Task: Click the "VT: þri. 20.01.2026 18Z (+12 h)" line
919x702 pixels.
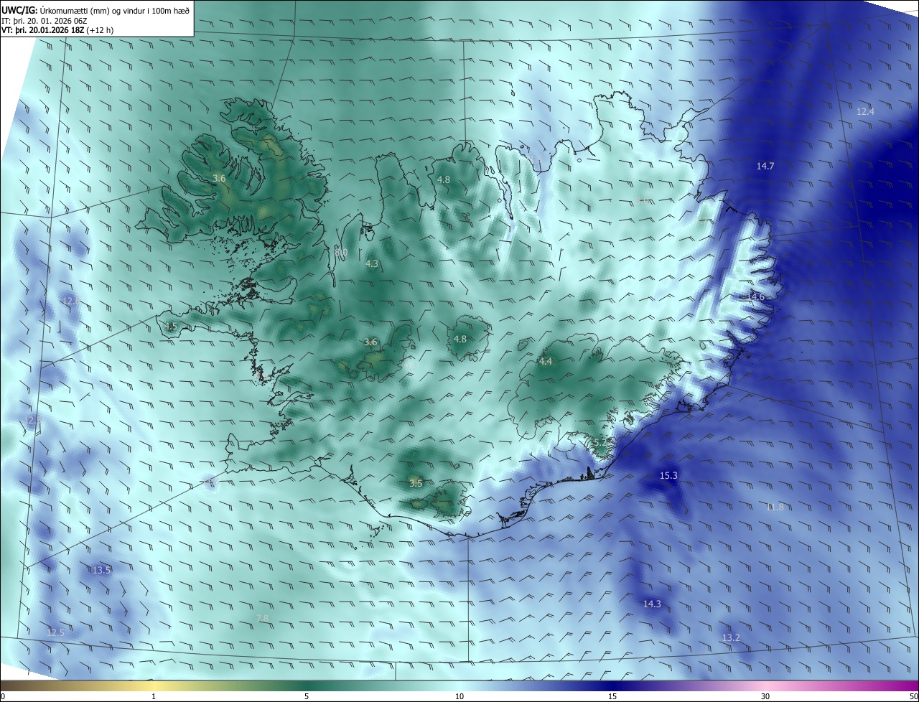Action: [x=57, y=30]
